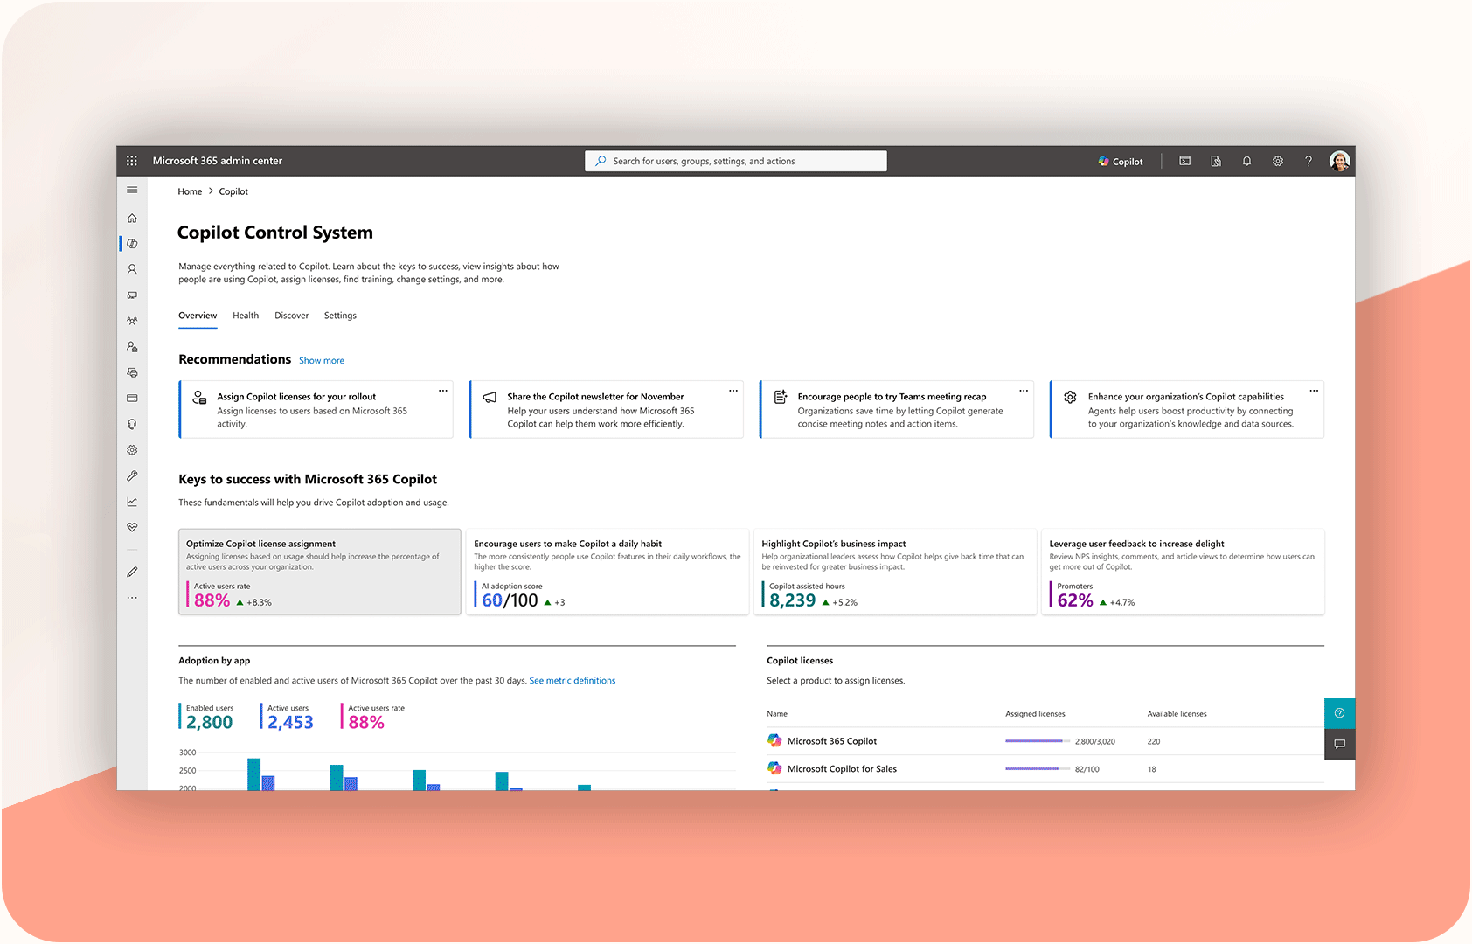Show all sidebar items via ellipsis
Image resolution: width=1472 pixels, height=944 pixels.
132,598
